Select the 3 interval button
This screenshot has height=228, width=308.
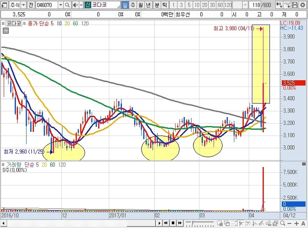tap(181, 5)
